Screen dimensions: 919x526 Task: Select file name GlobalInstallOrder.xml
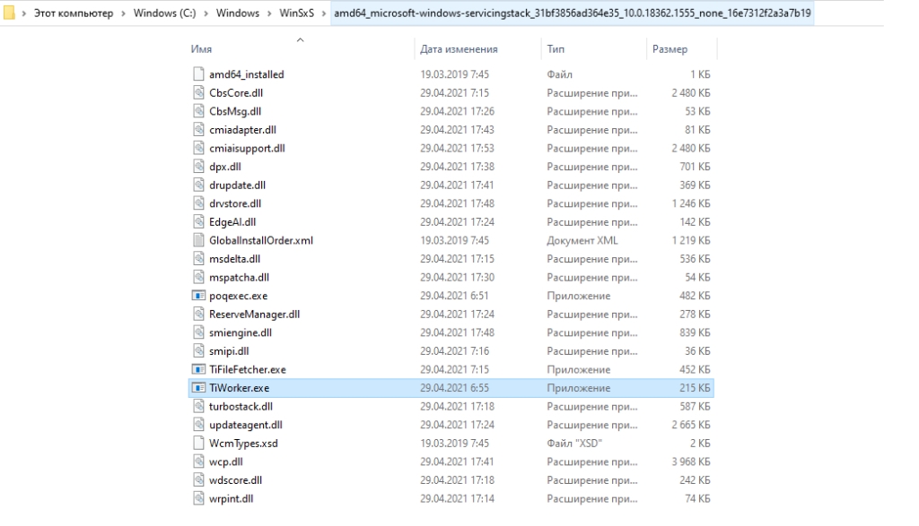[x=261, y=240]
